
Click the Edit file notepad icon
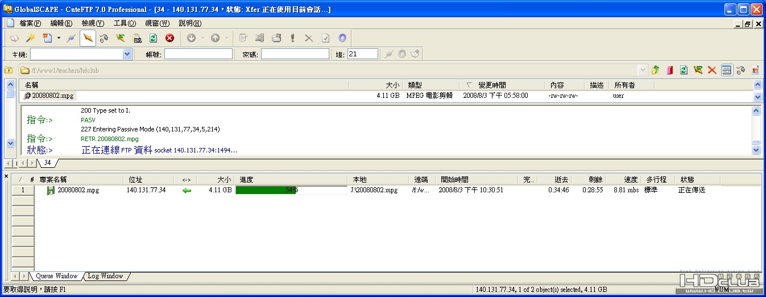[x=243, y=38]
